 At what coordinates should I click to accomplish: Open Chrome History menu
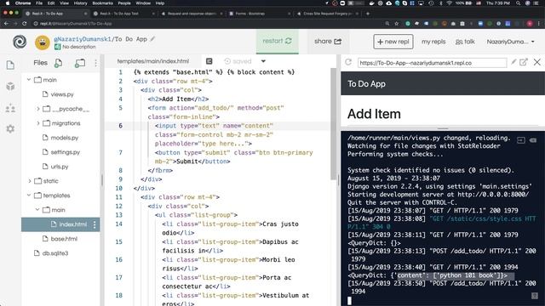(x=80, y=3)
